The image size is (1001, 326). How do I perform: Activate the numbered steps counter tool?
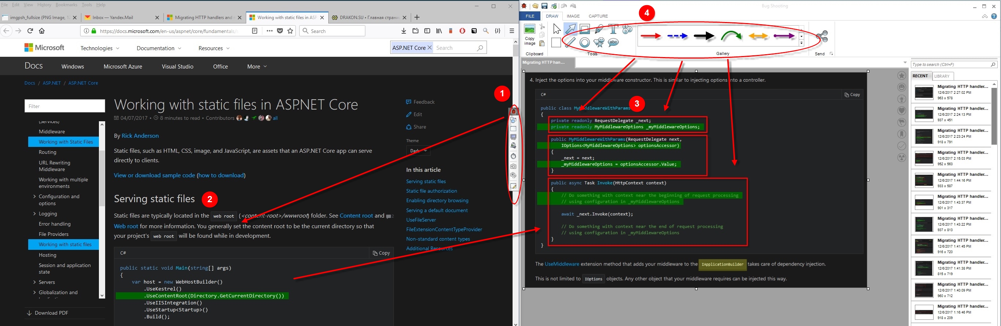(627, 29)
